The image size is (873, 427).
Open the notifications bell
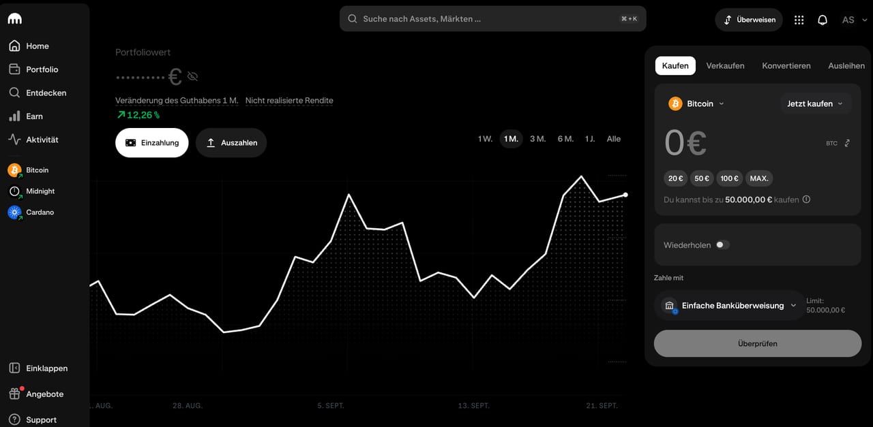pos(823,20)
